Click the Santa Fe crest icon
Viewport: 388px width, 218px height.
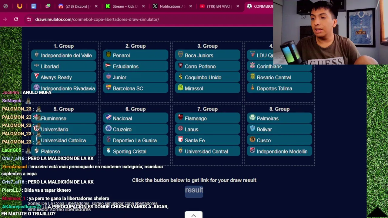pos(180,140)
